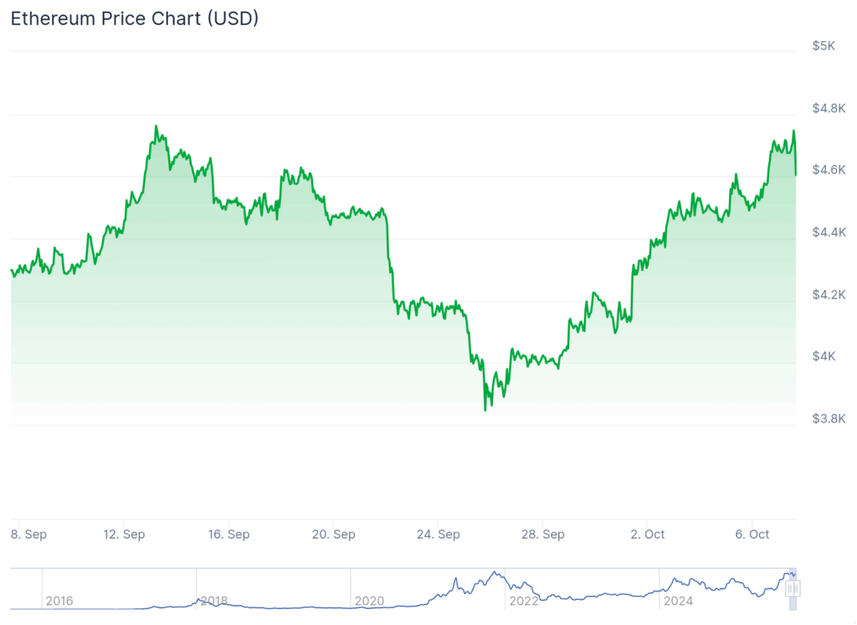Click the Ethereum Price Chart (USD) title

click(135, 18)
